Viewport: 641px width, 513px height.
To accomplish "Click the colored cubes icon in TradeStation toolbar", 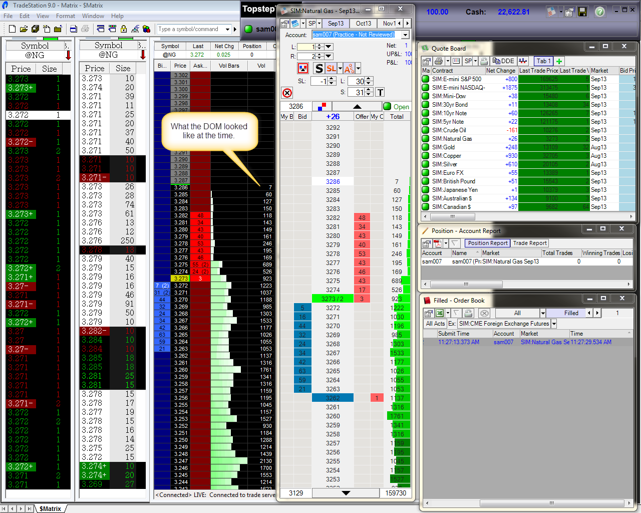I will 146,29.
